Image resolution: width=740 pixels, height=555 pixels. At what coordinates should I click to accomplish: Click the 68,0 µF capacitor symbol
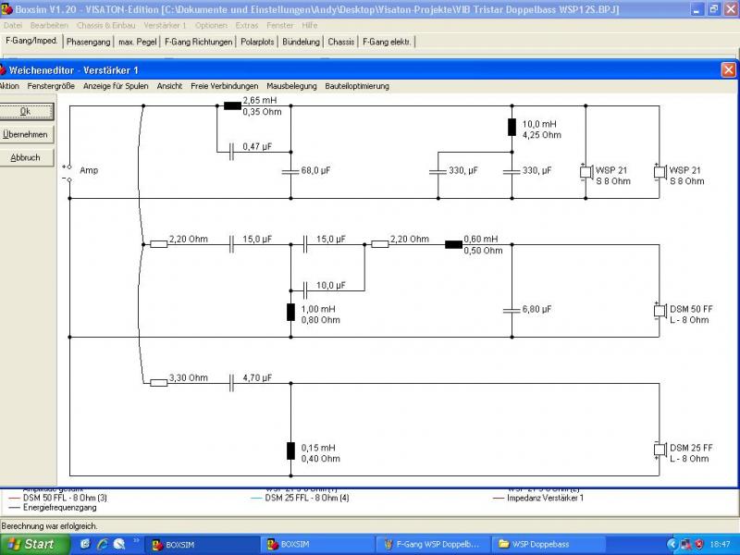[x=290, y=171]
